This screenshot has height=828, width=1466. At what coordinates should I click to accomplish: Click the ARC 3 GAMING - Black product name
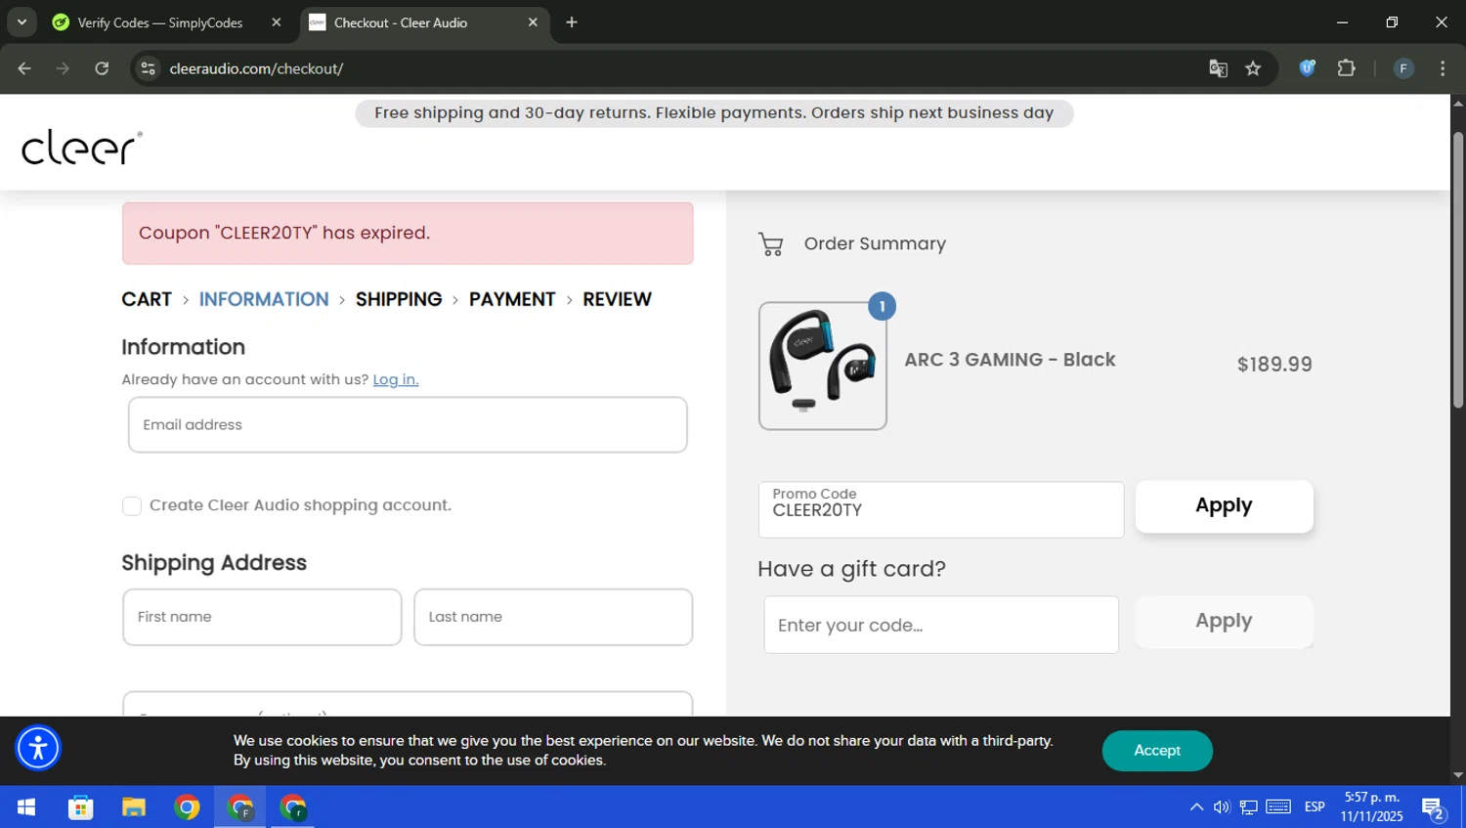[x=1010, y=360]
